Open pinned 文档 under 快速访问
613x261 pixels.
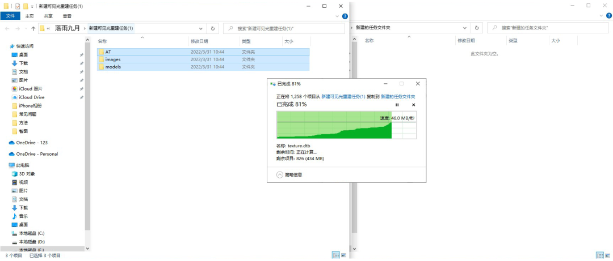pos(23,72)
